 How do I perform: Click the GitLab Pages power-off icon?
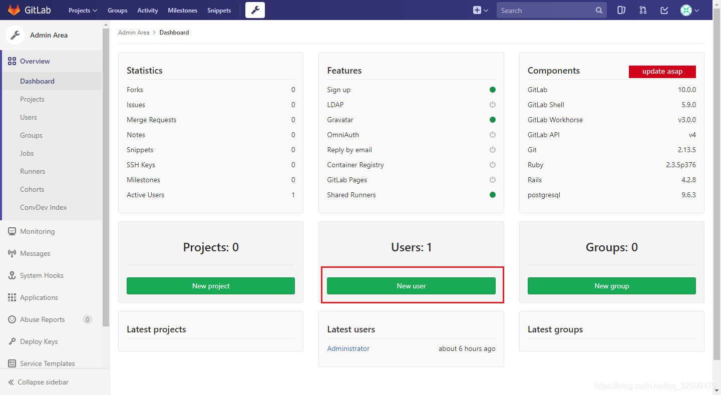tap(493, 180)
